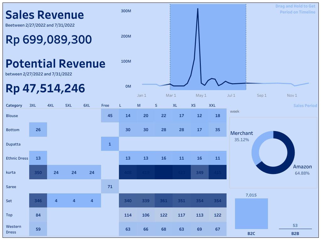
Task: Click the Sales Revenue total Rp 699,089,300
Action: tap(48, 39)
